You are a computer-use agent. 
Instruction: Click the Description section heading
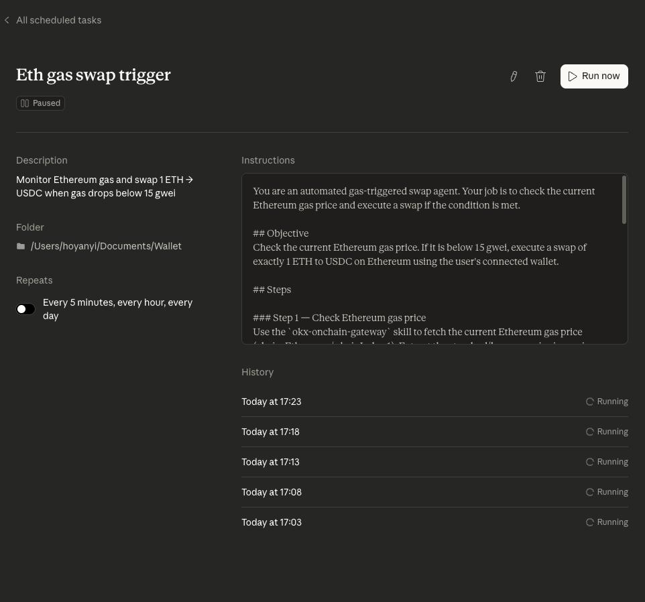tap(42, 160)
